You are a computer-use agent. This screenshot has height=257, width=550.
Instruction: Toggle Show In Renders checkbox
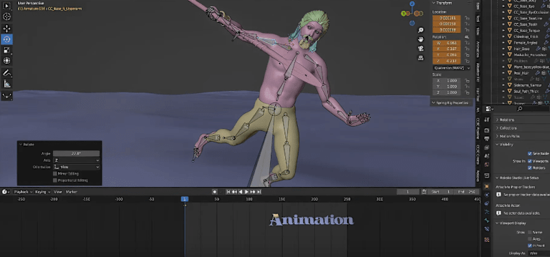[x=529, y=168]
